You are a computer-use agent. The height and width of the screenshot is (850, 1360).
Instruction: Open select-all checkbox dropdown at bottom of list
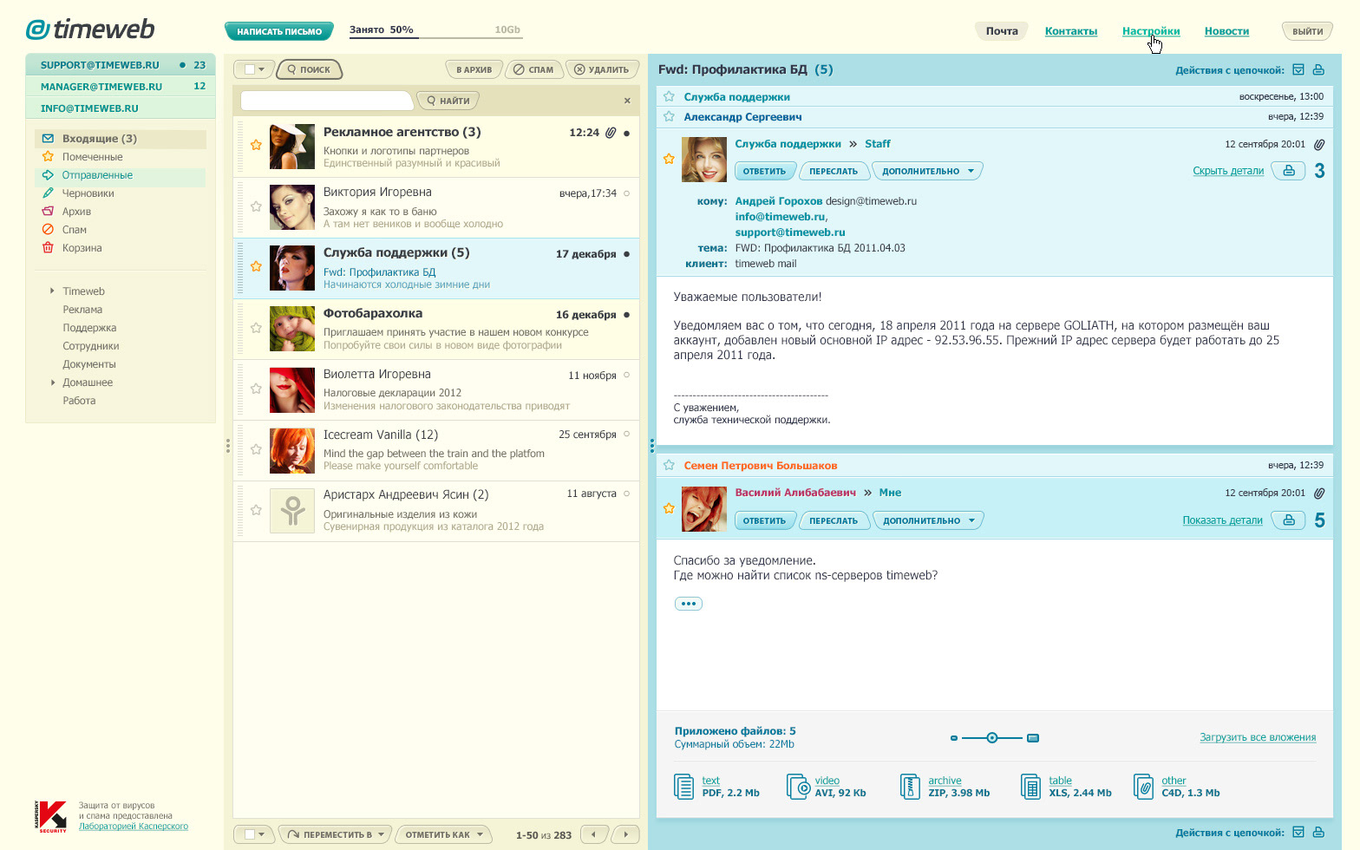click(254, 834)
